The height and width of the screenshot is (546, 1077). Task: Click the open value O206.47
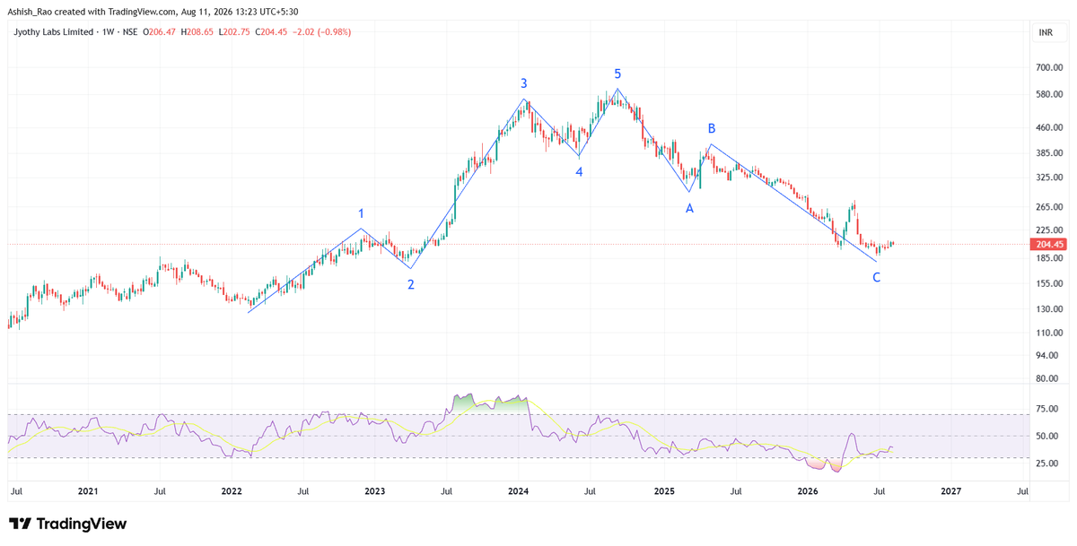[161, 31]
